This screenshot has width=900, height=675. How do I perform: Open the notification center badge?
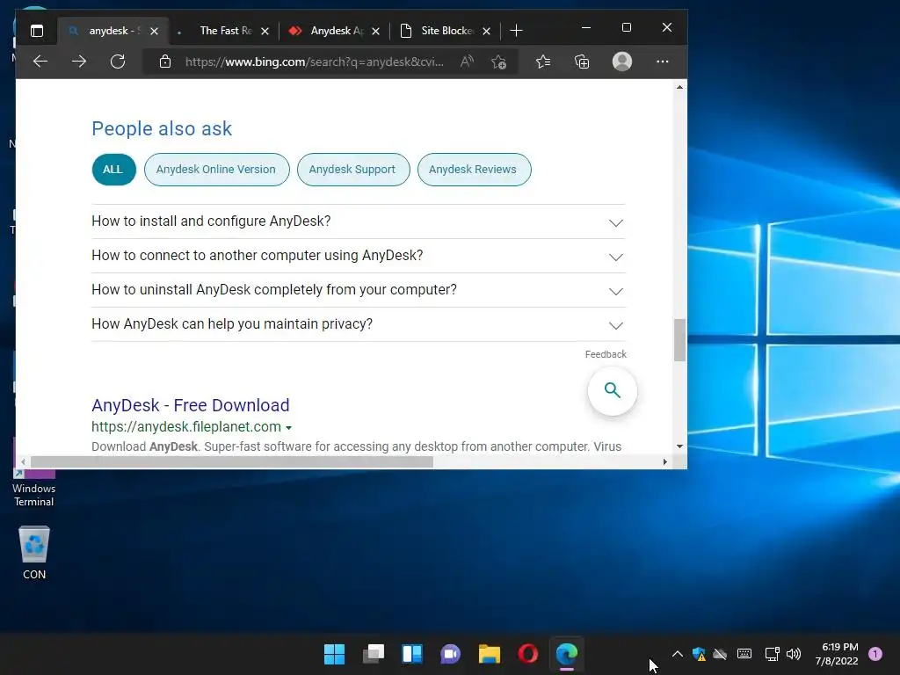(875, 653)
